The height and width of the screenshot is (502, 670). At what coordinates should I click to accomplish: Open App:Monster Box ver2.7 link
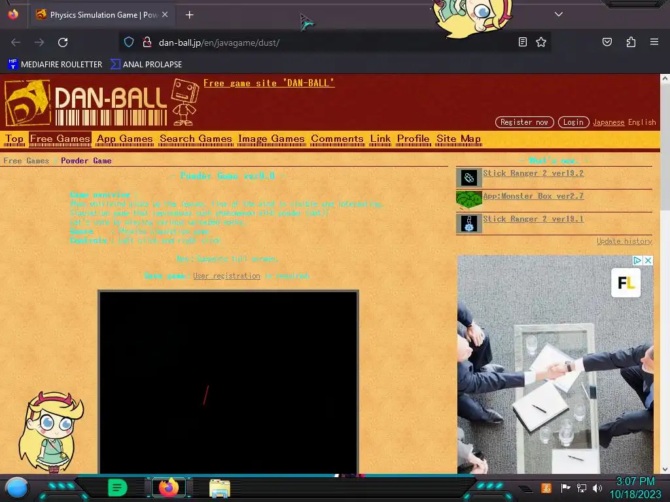533,196
